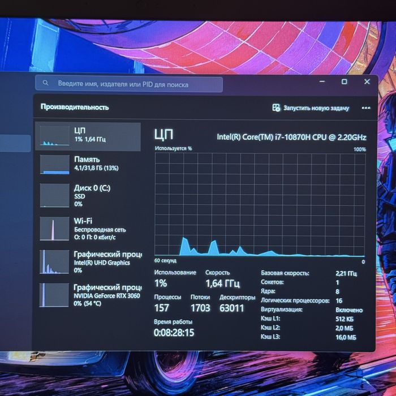
Task: Click the main CPU usage graph
Action: [260, 205]
